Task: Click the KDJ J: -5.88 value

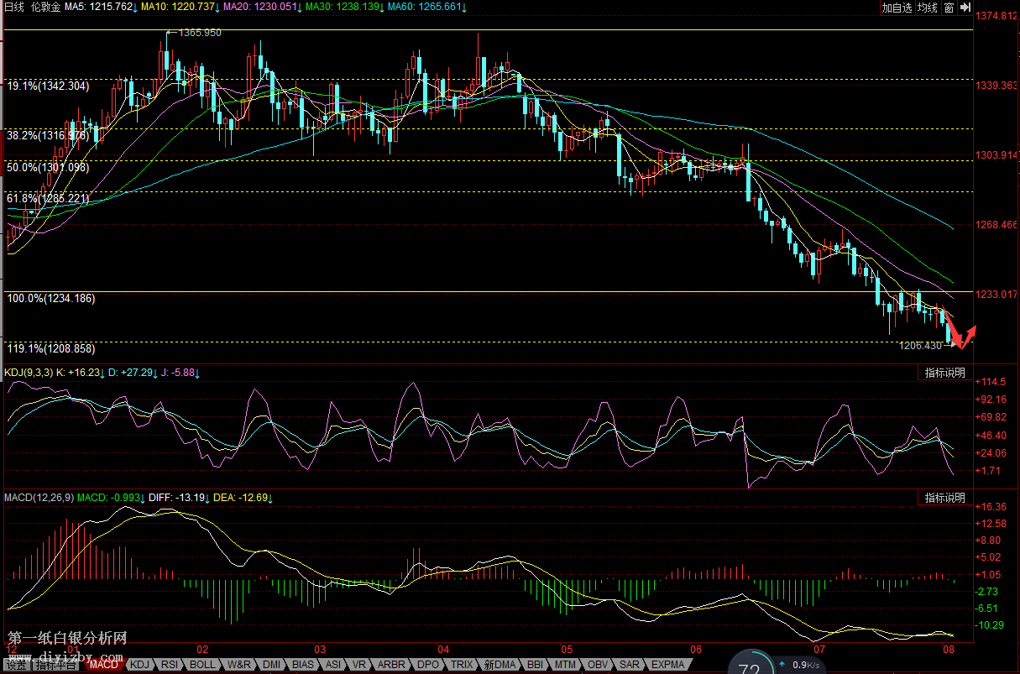Action: [181, 373]
